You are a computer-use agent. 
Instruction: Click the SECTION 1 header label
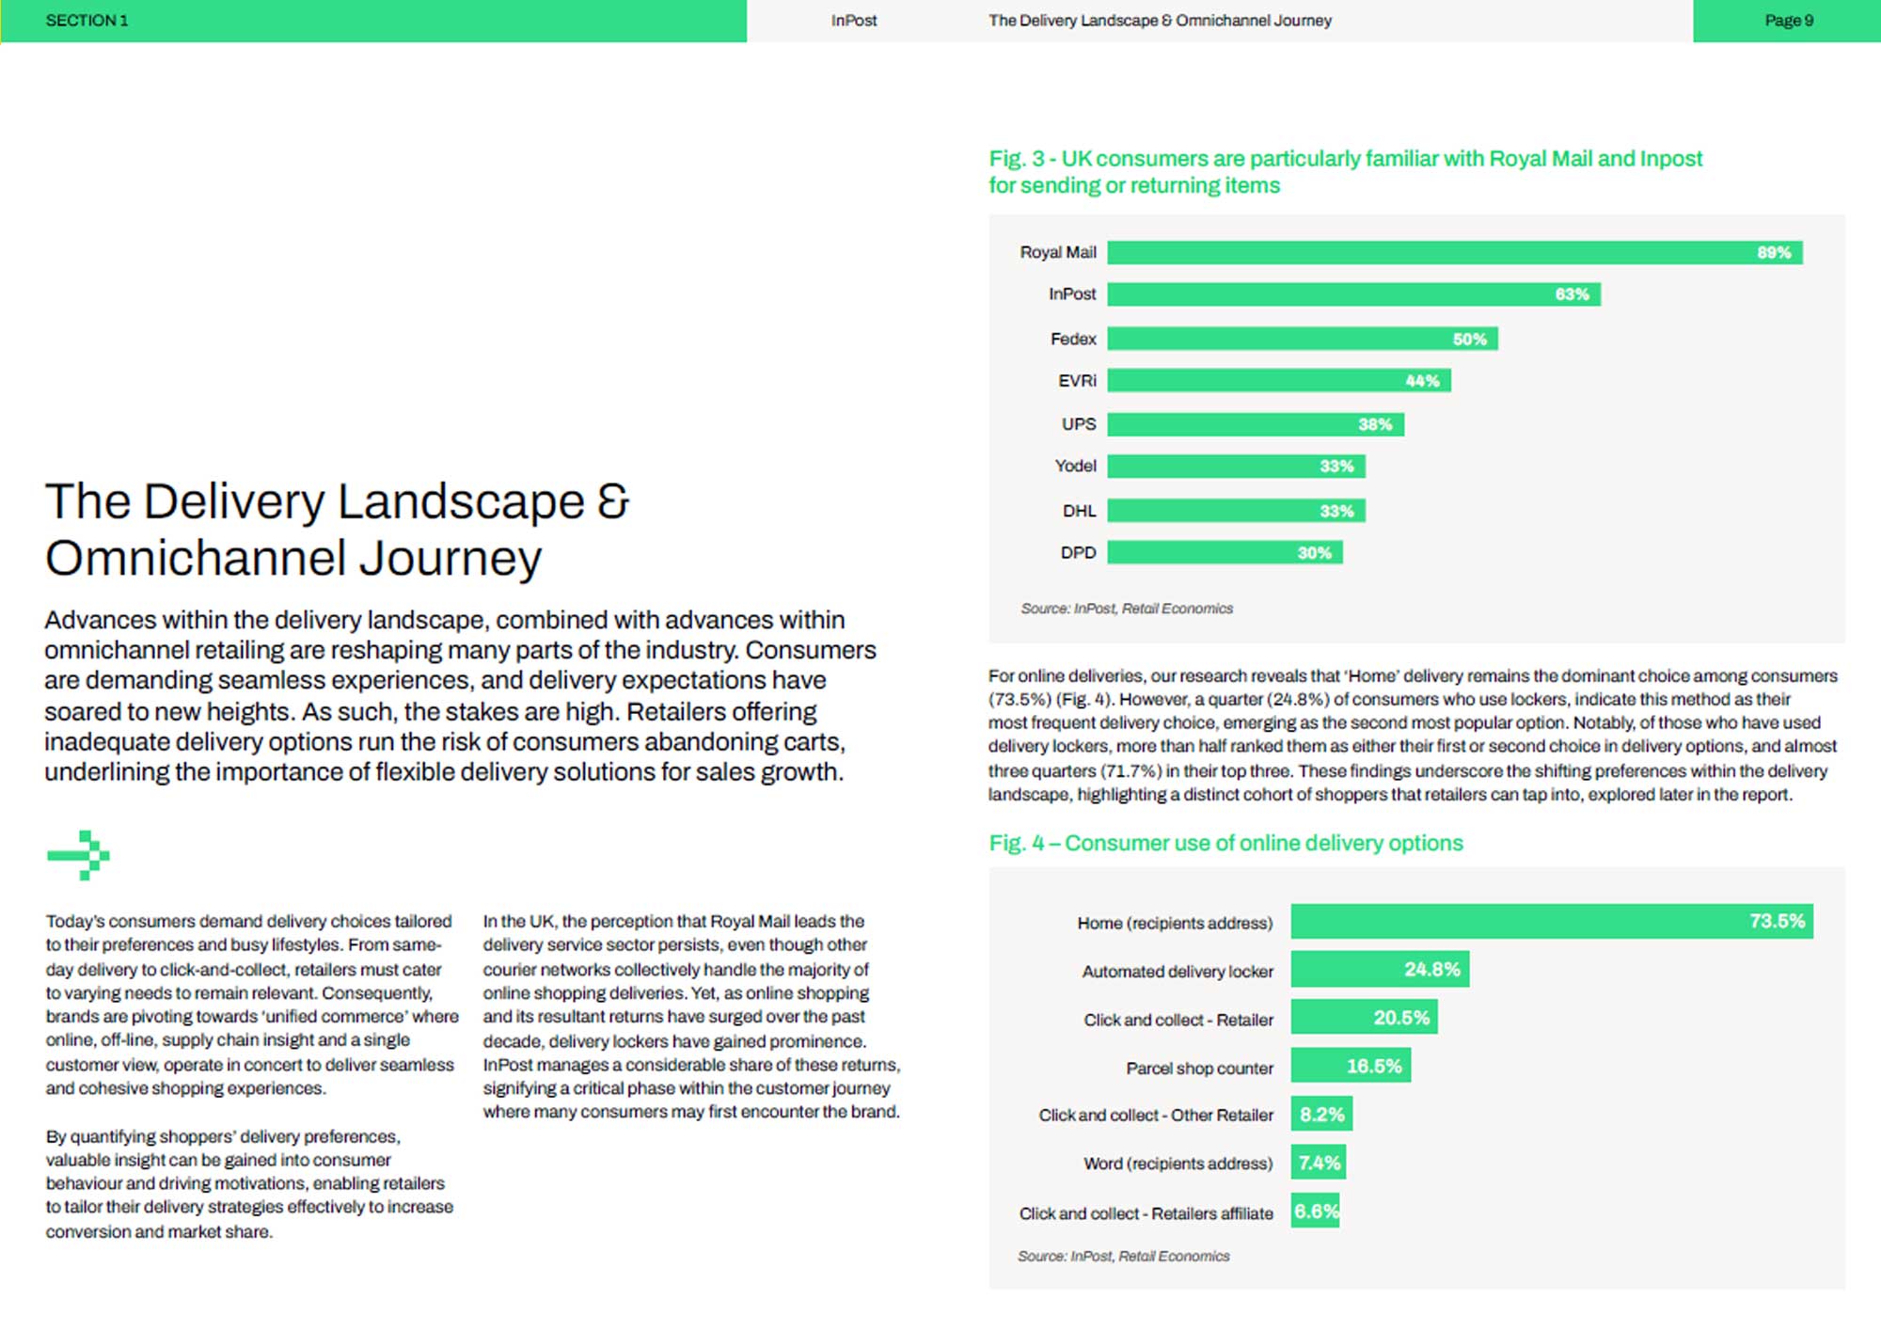point(87,21)
